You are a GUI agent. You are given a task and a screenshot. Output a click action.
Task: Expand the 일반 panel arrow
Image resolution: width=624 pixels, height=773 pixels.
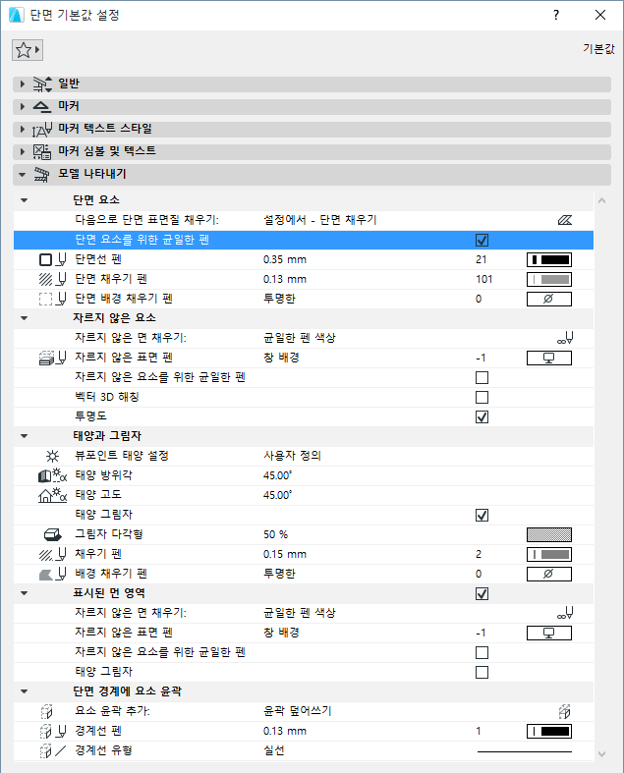point(23,83)
